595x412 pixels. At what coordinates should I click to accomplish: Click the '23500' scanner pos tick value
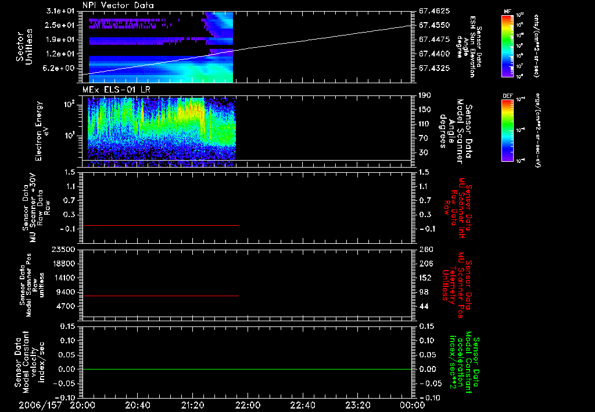point(64,249)
